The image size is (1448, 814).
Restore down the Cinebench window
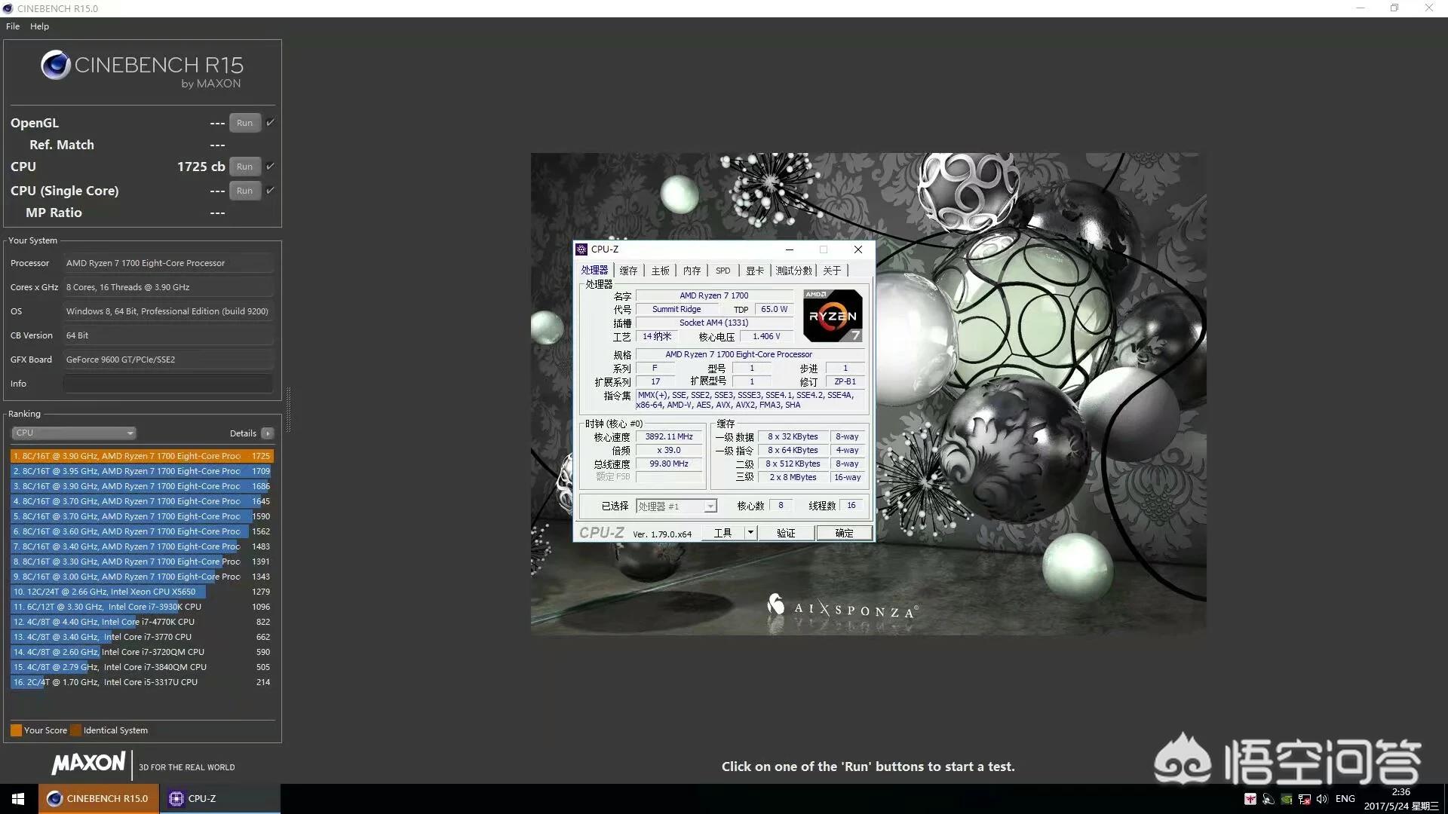pos(1394,8)
